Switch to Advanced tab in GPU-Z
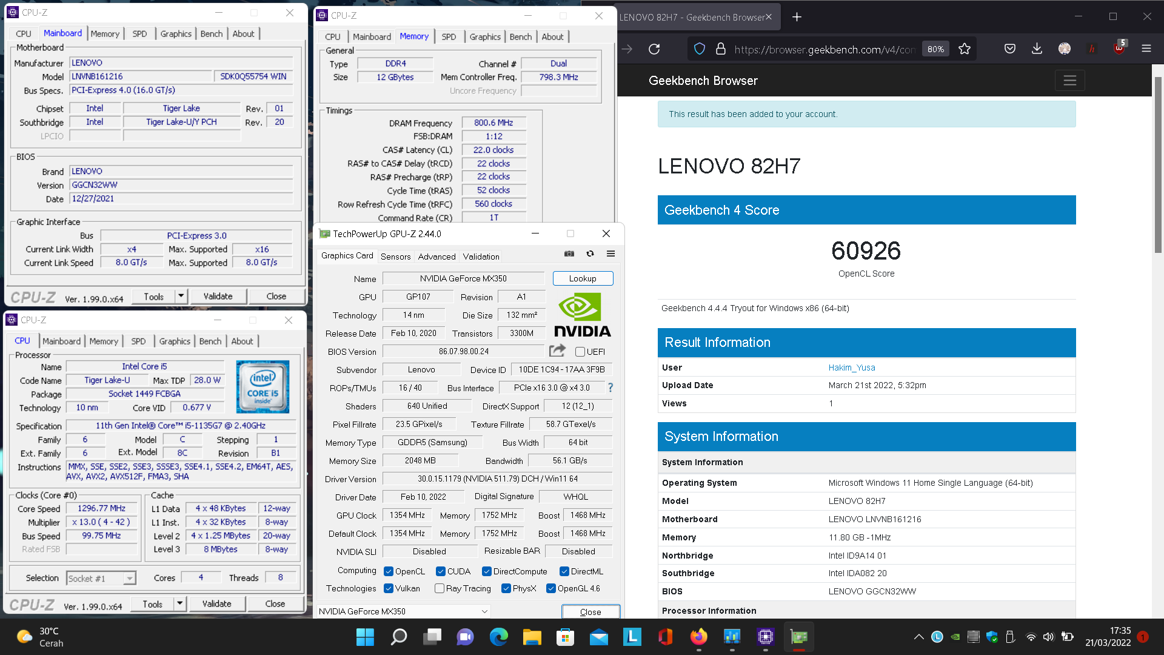1164x655 pixels. pos(436,257)
